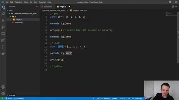Image resolution: width=179 pixels, height=100 pixels.
Task: Open the Go menu
Action: click(x=31, y=2)
